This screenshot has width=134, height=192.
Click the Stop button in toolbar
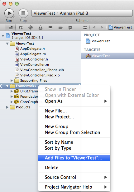pos(23,13)
